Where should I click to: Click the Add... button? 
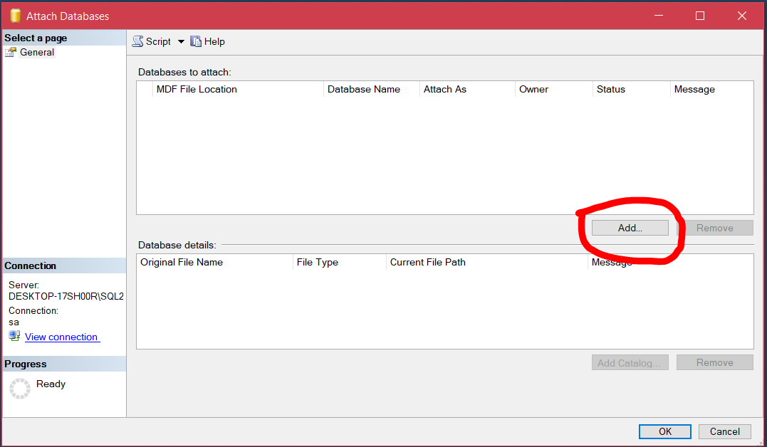(x=630, y=228)
